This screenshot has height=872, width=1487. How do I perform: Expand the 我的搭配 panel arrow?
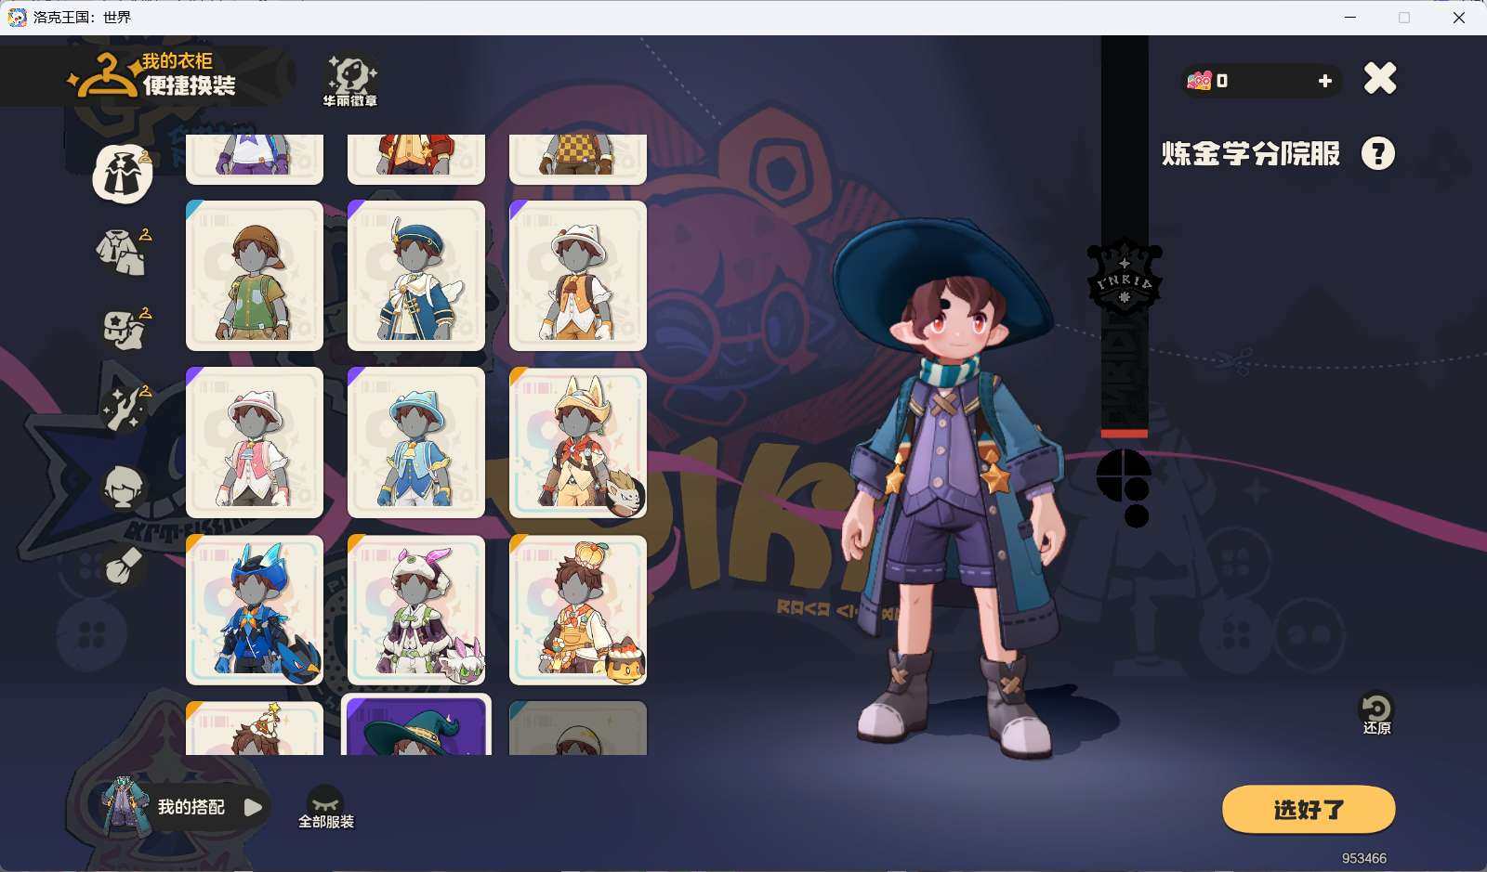253,807
